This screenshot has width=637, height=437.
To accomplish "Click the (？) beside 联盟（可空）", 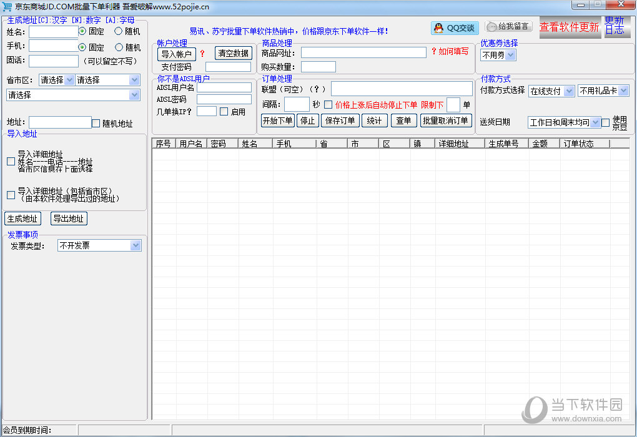I will click(x=317, y=89).
